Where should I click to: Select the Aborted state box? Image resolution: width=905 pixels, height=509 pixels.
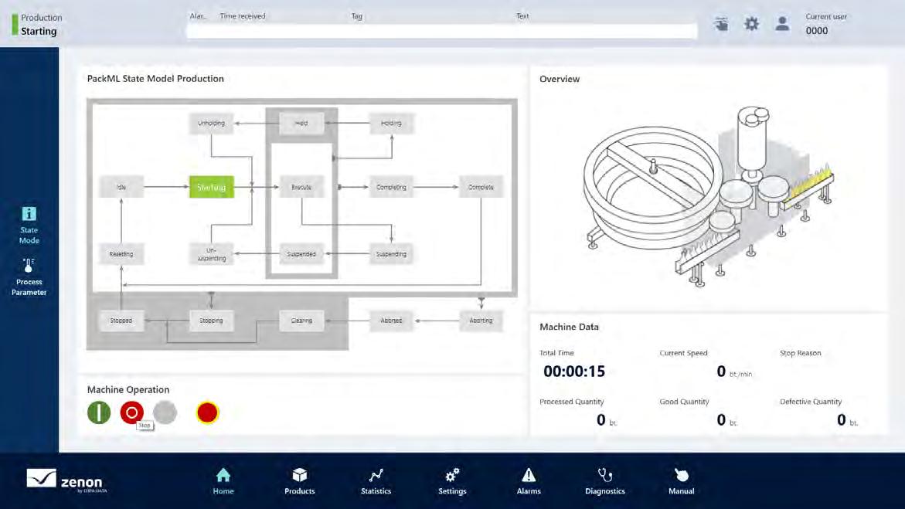[391, 321]
